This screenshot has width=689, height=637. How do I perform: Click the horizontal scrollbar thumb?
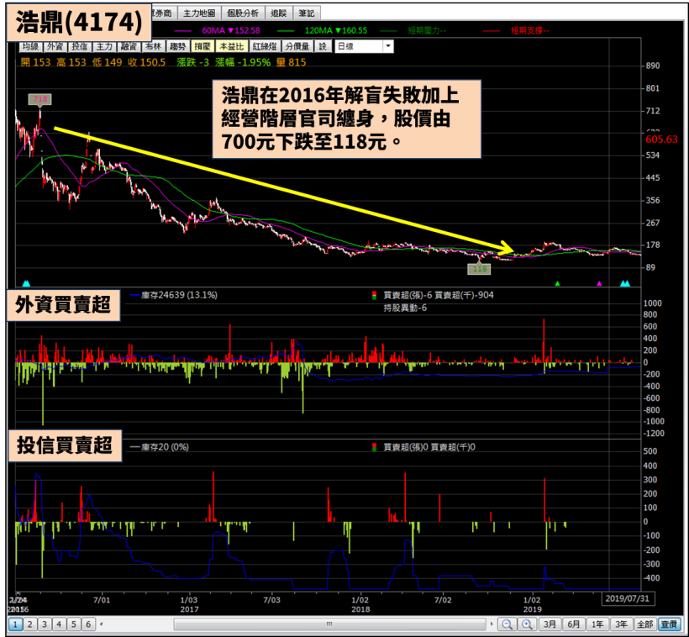coord(329,624)
